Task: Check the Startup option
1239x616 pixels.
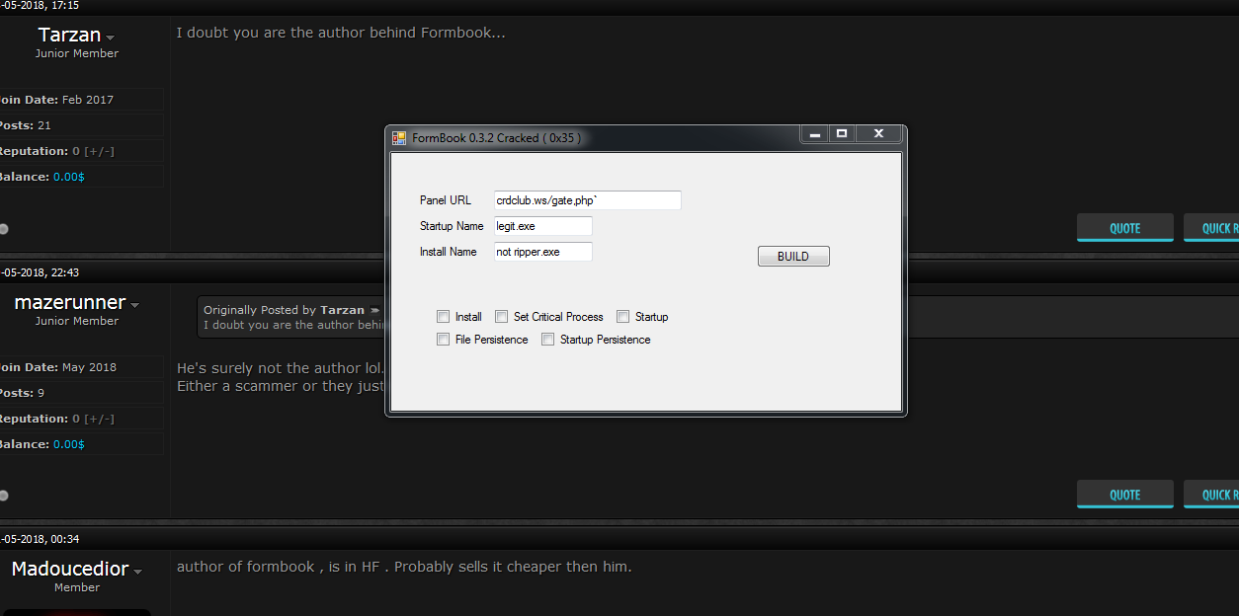Action: [x=622, y=317]
